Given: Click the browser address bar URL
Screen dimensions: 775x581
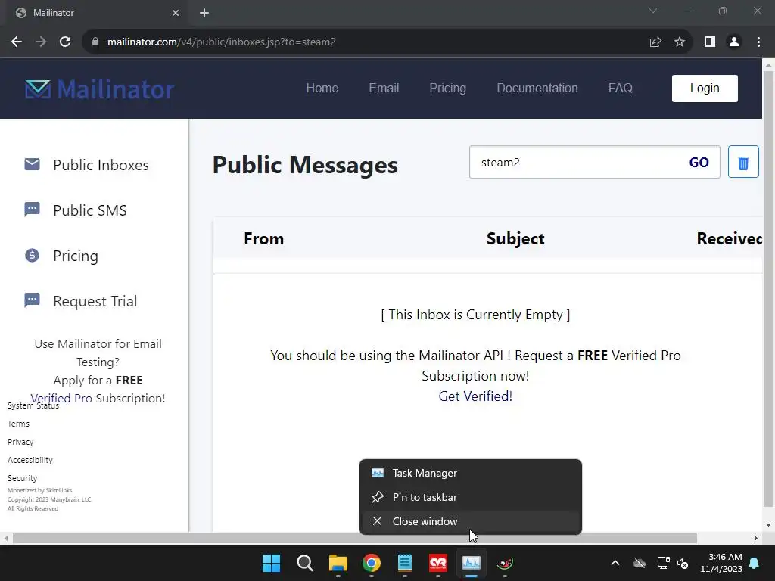Looking at the screenshot, I should point(222,42).
